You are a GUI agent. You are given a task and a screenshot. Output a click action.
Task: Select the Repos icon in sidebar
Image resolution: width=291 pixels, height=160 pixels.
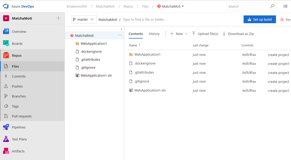pyautogui.click(x=6, y=56)
